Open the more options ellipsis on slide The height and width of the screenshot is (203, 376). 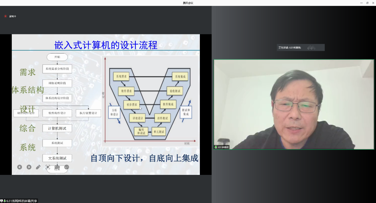[x=66, y=167]
